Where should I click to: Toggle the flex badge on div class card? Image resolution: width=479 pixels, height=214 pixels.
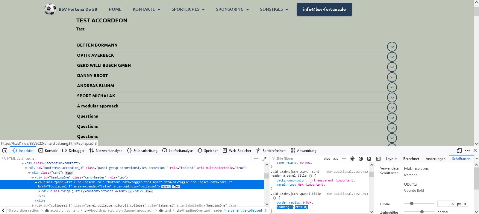69,173
